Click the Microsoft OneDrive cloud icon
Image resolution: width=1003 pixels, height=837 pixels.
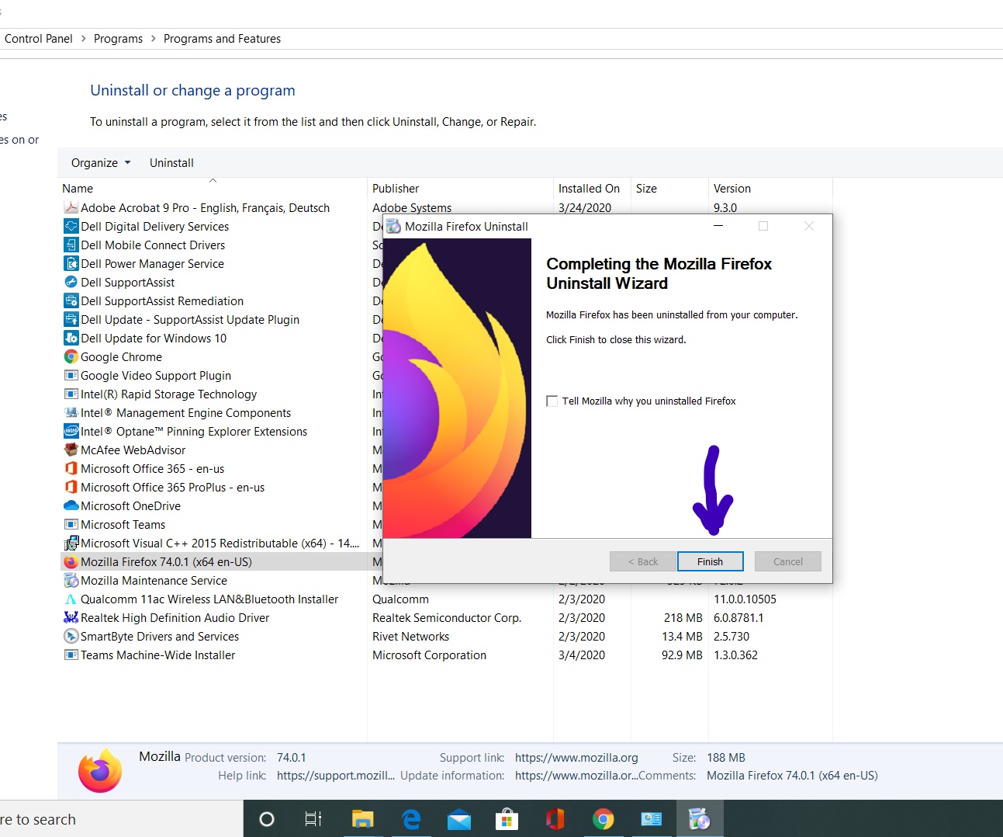(x=71, y=505)
